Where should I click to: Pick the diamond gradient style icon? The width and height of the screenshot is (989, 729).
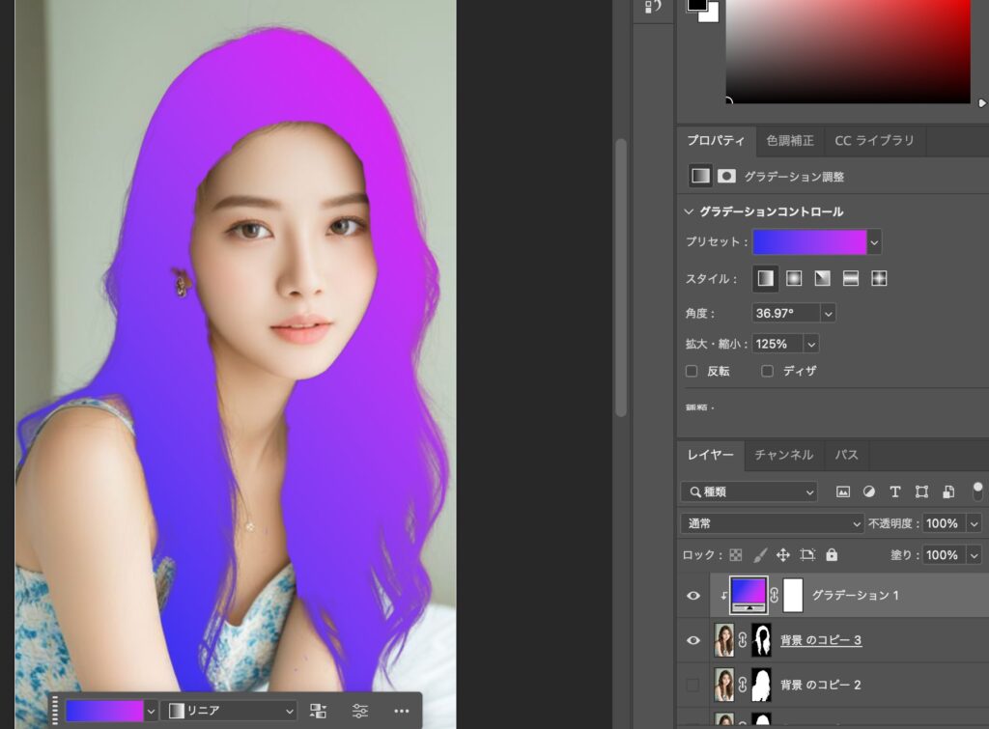(x=879, y=279)
